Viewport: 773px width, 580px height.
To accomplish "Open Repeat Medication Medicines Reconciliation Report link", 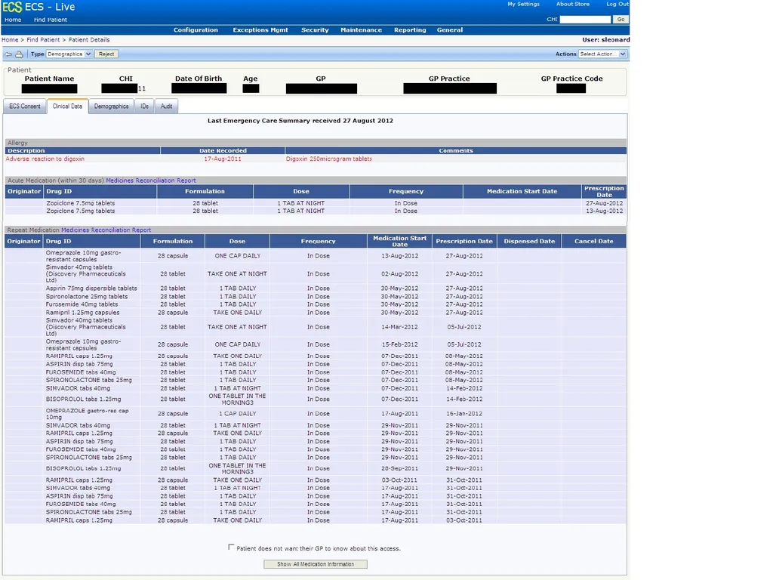I will click(106, 230).
